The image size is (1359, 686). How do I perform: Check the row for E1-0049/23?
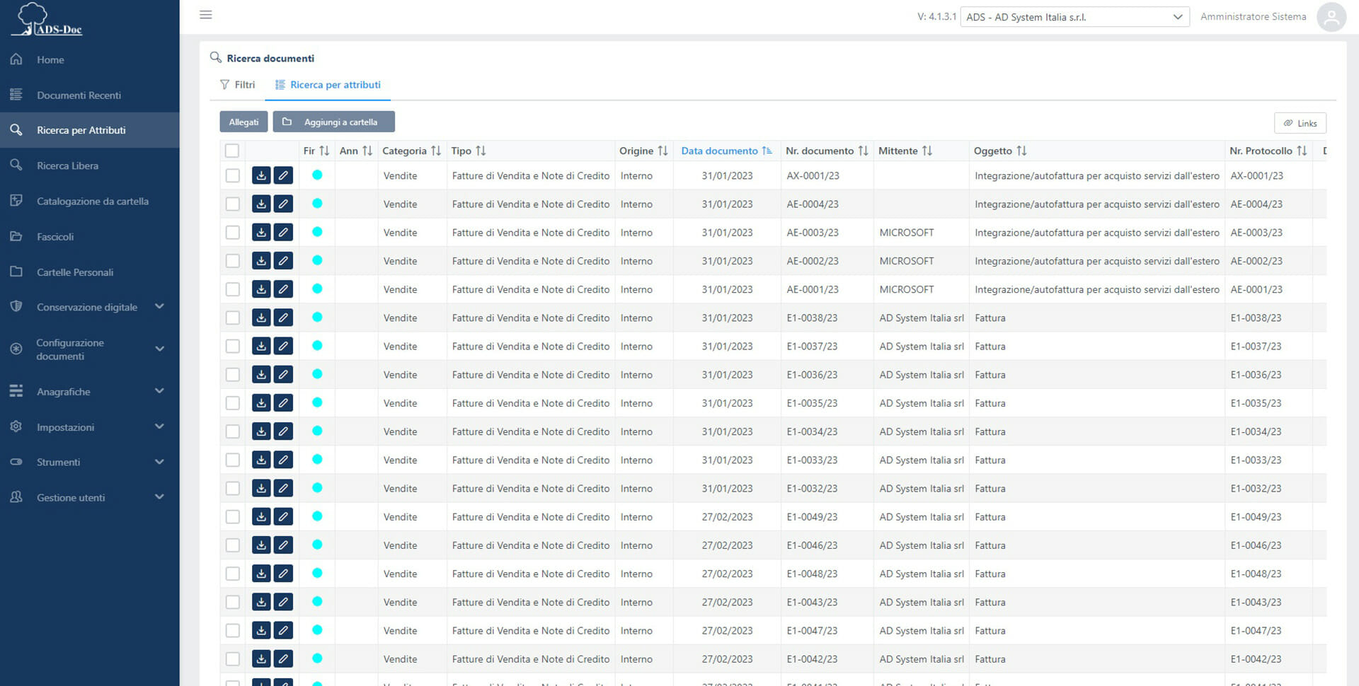[232, 517]
